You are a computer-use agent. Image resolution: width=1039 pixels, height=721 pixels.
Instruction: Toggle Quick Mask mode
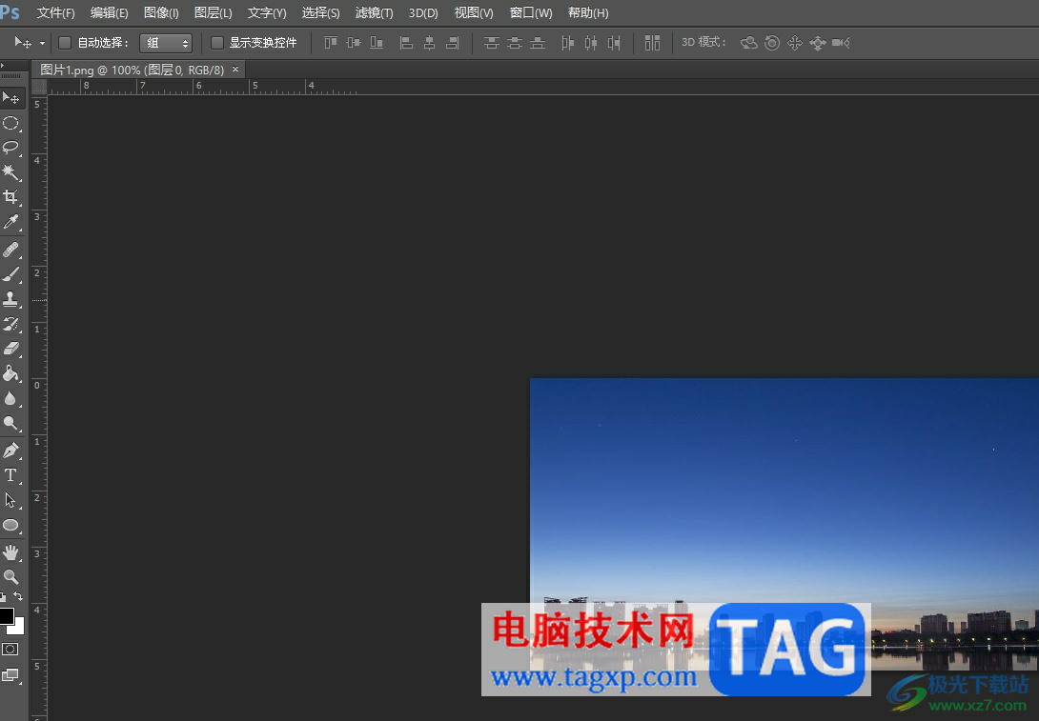10,650
